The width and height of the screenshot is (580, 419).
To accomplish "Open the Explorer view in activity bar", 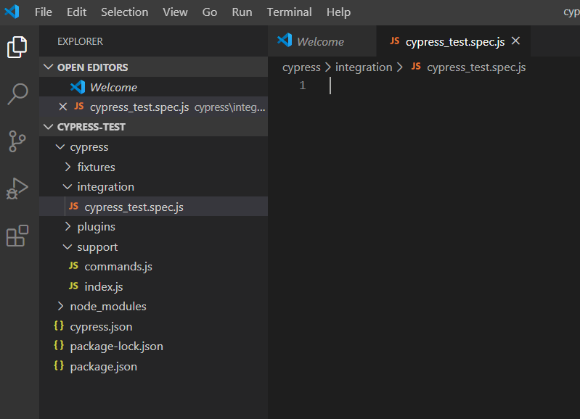I will click(x=17, y=47).
